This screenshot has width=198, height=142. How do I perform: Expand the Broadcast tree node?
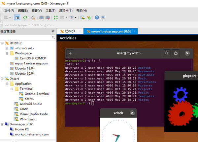tap(7, 48)
